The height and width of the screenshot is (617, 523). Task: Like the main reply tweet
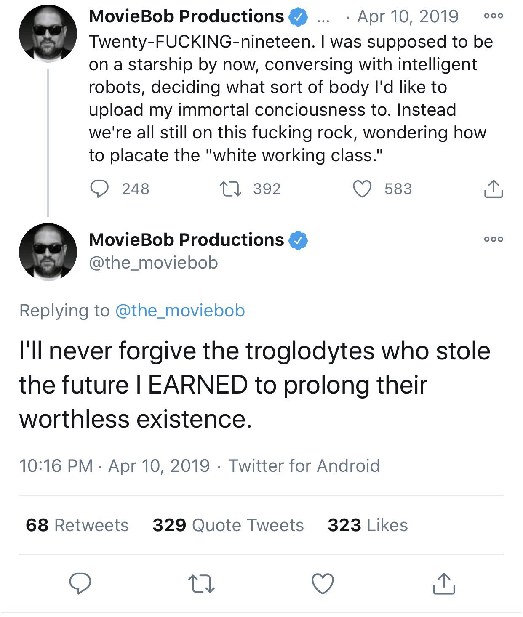tap(323, 584)
